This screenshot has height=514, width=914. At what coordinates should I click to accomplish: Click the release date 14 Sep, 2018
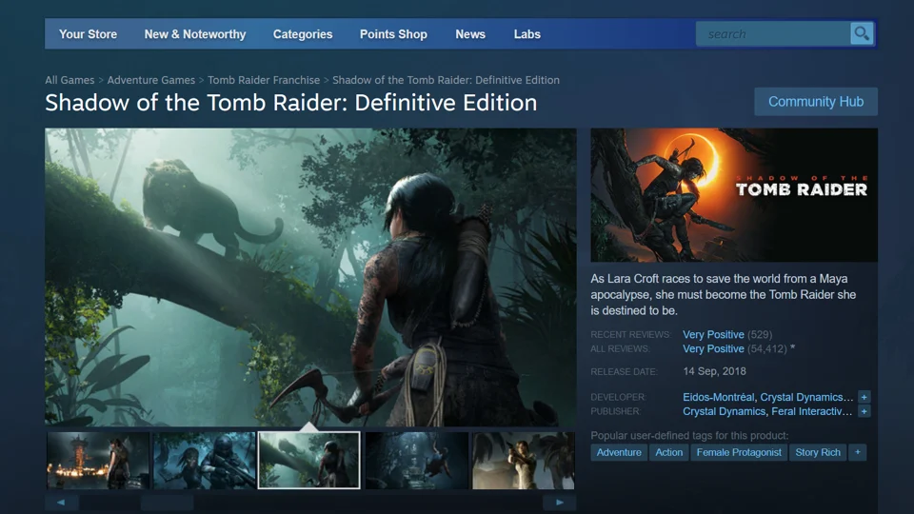(714, 371)
